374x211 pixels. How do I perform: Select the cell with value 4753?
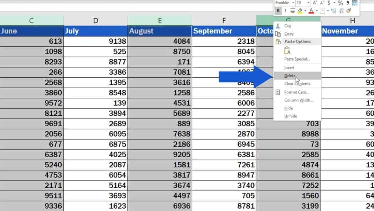[x=32, y=175]
